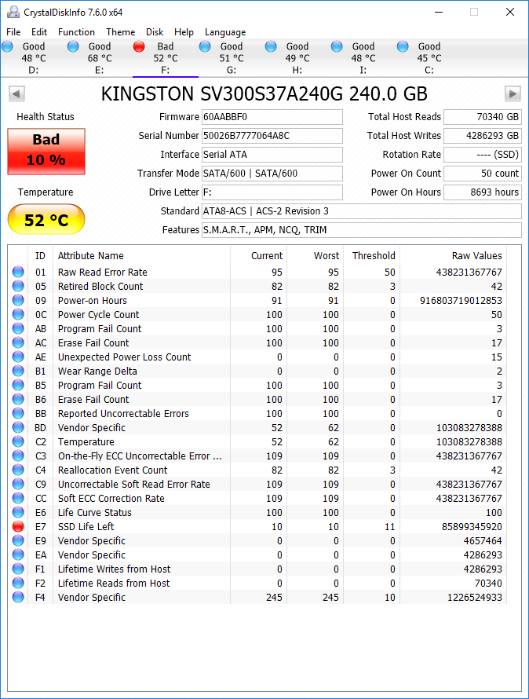Open the Theme menu

coord(120,32)
